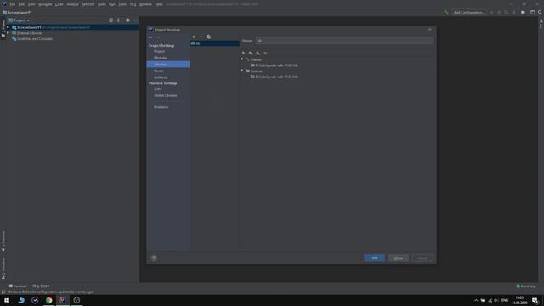Viewport: 544px width, 306px height.
Task: Open the Terminal tool window
Action: pyautogui.click(x=18, y=286)
